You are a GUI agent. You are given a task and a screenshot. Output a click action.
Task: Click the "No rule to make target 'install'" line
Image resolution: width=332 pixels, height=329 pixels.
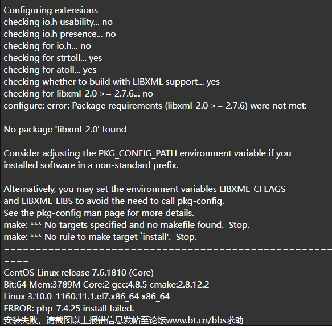click(x=100, y=237)
